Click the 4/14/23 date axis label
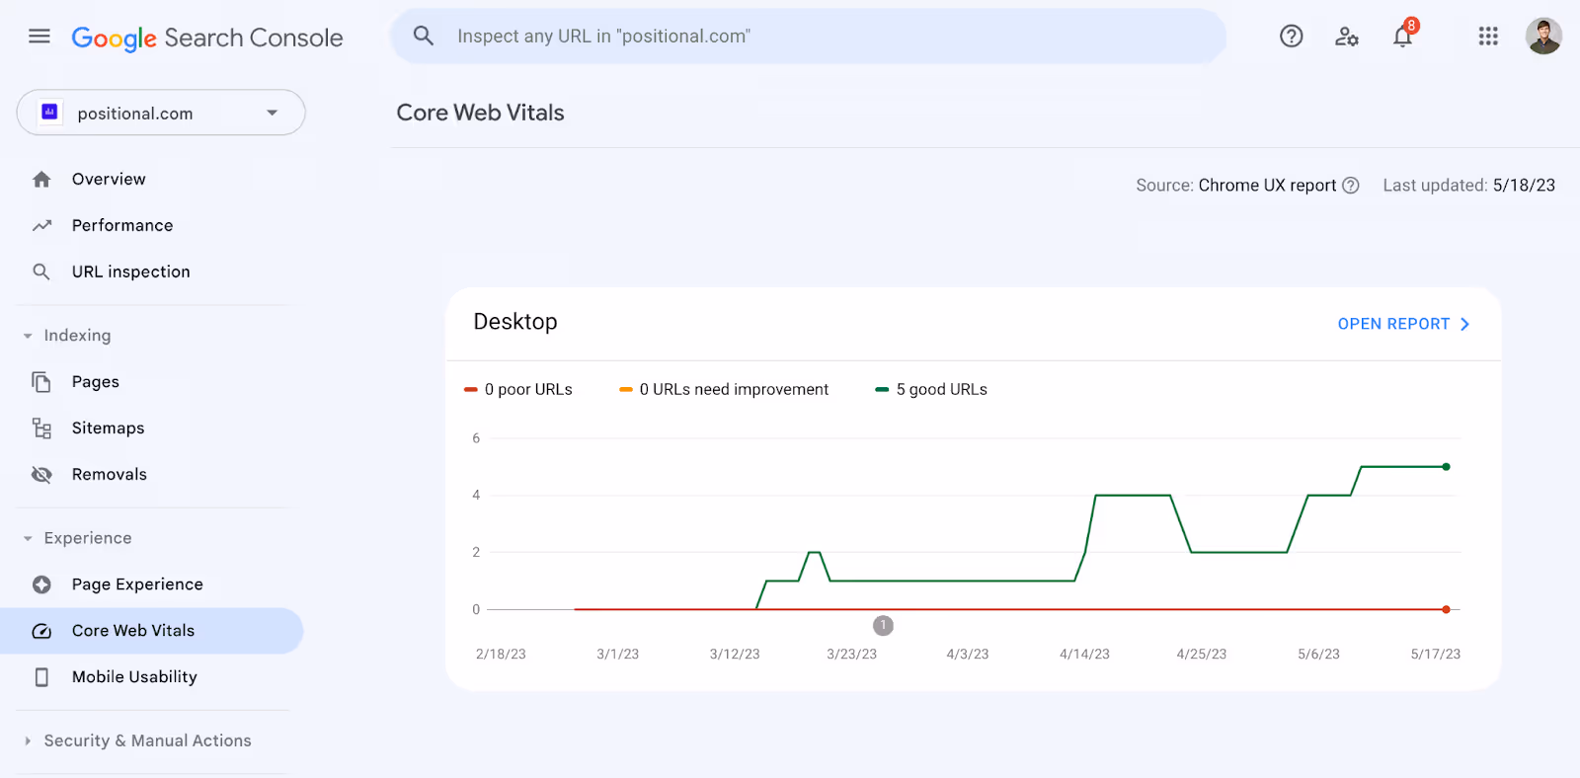 click(x=1084, y=655)
